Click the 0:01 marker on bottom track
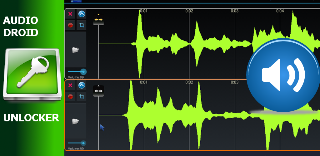The width and height of the screenshot is (320, 156). 144,82
